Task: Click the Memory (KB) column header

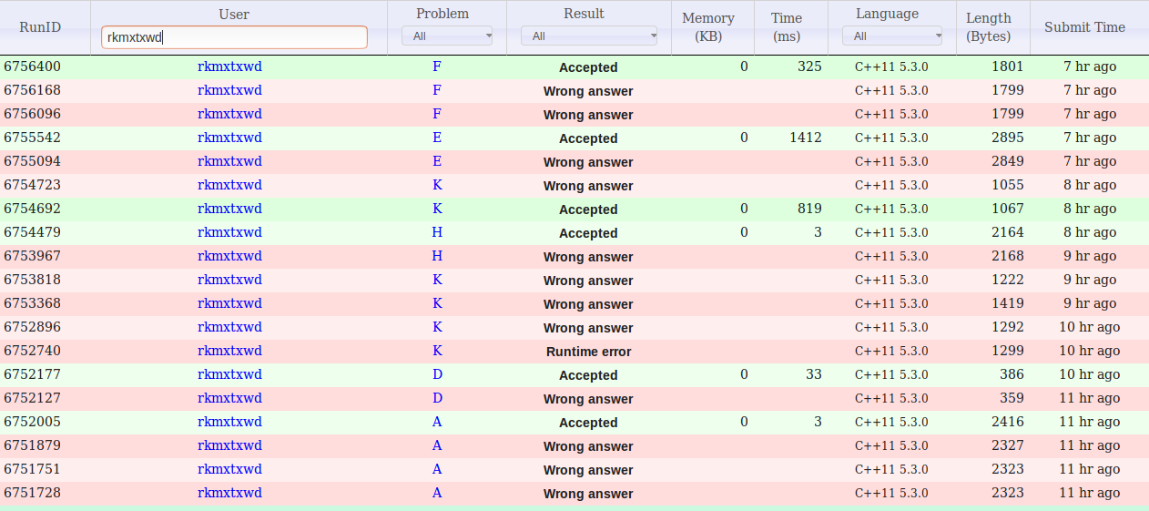Action: [707, 27]
